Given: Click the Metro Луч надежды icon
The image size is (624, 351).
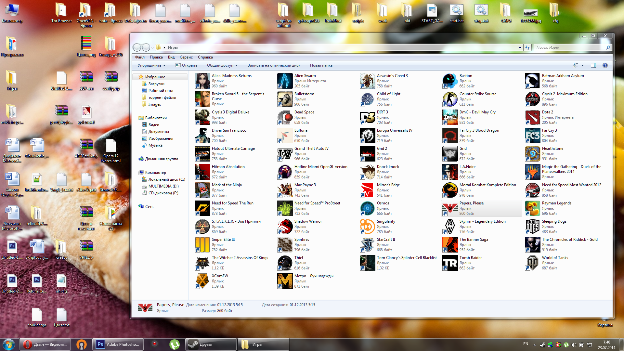Looking at the screenshot, I should click(x=285, y=281).
